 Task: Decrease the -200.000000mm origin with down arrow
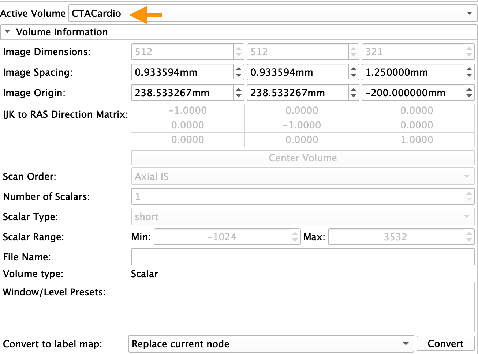(469, 97)
